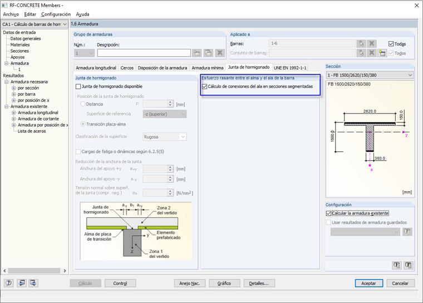
Task: Expand the Armadura de cortante node
Action: pos(13,118)
